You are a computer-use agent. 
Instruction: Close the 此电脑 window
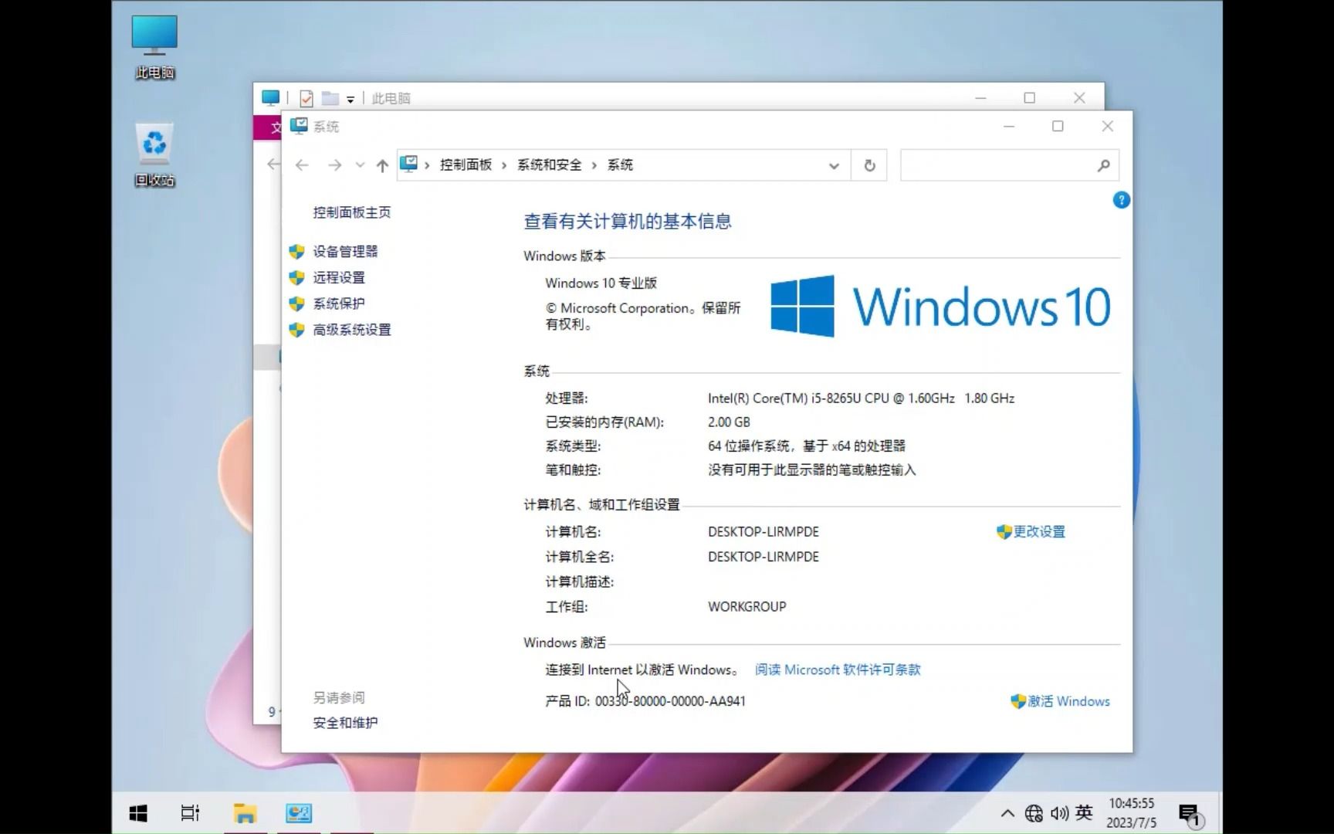coord(1079,98)
